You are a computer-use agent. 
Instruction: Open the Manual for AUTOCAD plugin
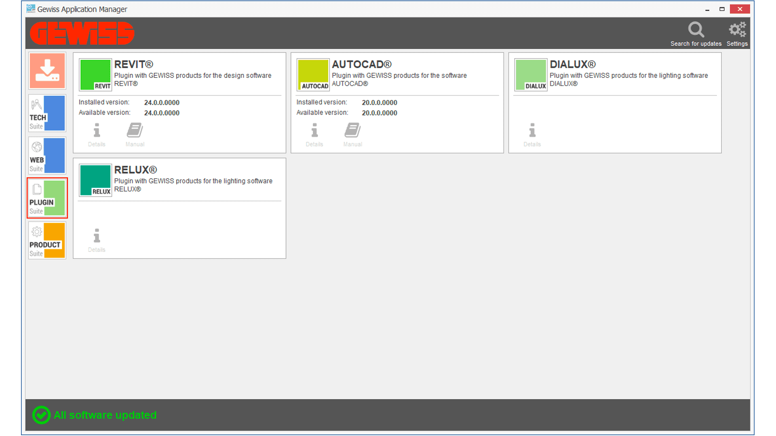point(353,135)
